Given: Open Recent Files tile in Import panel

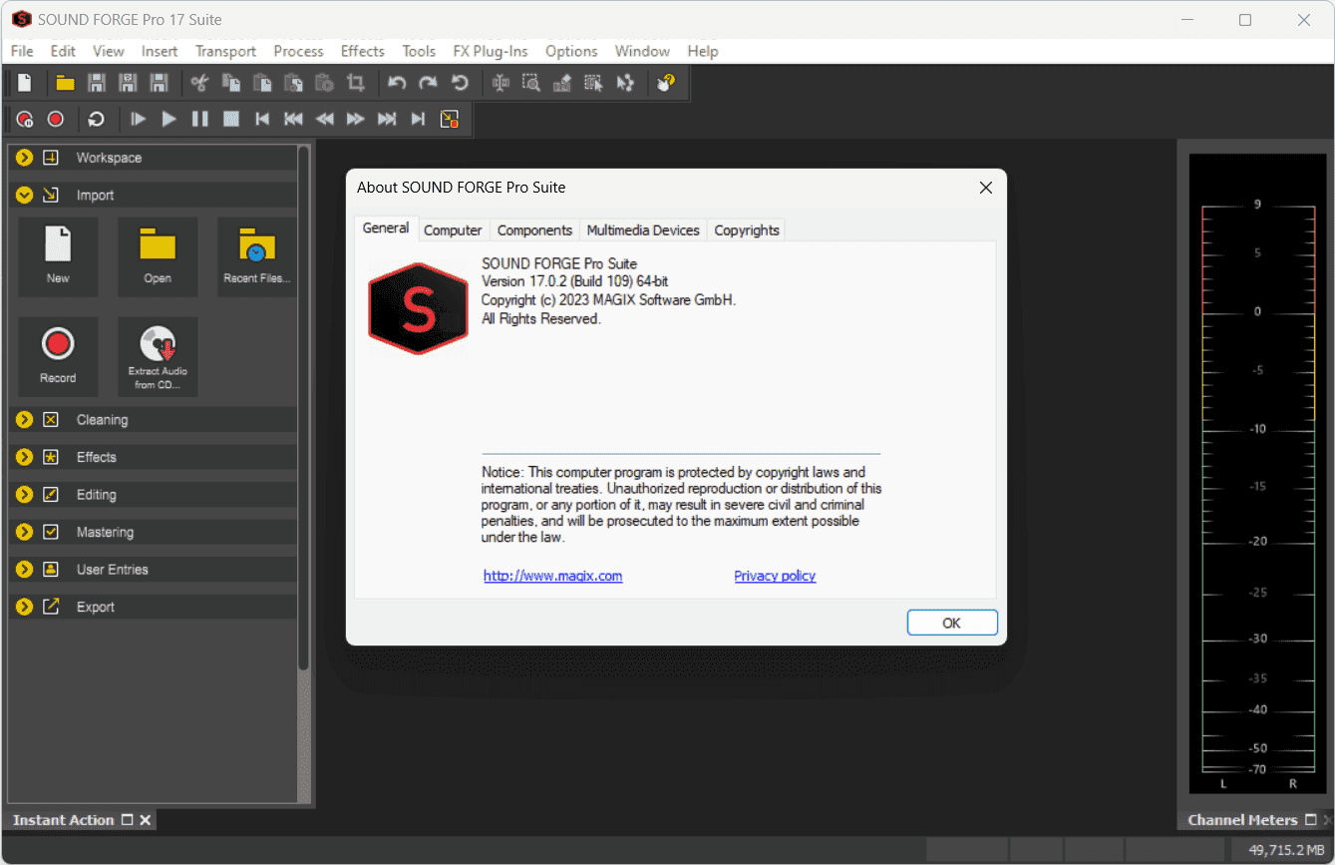Looking at the screenshot, I should click(256, 256).
